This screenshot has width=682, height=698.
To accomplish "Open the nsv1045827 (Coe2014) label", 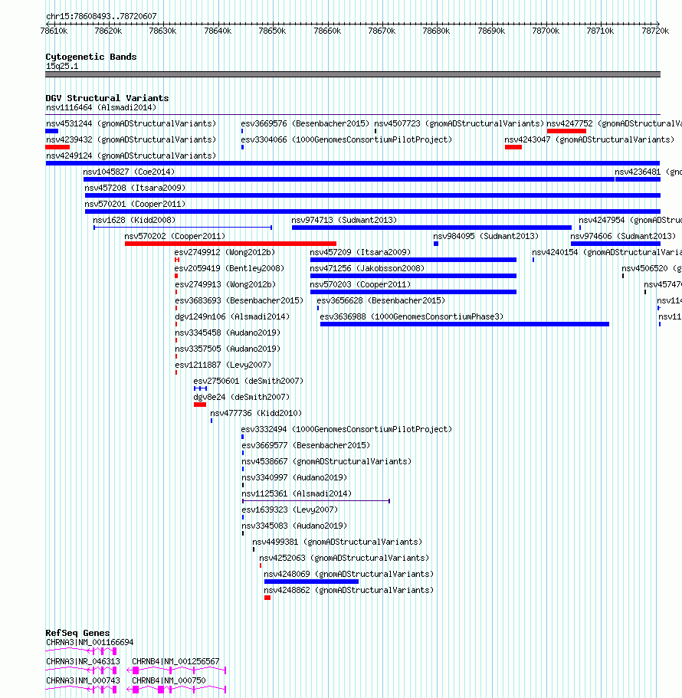I will [x=129, y=172].
